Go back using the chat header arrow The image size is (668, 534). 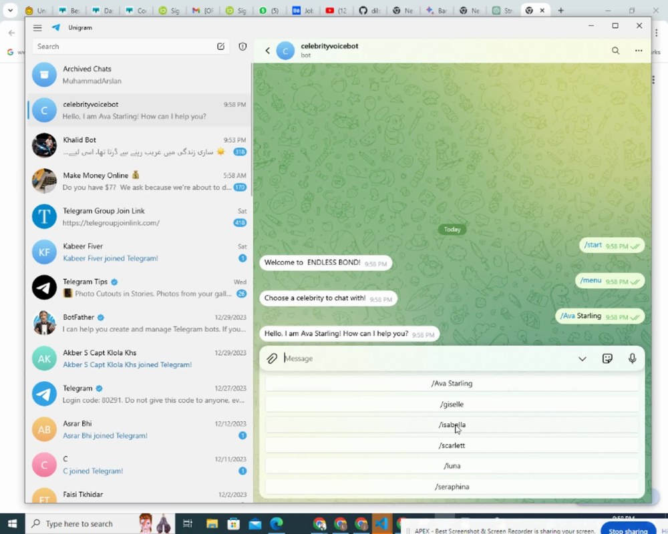pyautogui.click(x=267, y=50)
